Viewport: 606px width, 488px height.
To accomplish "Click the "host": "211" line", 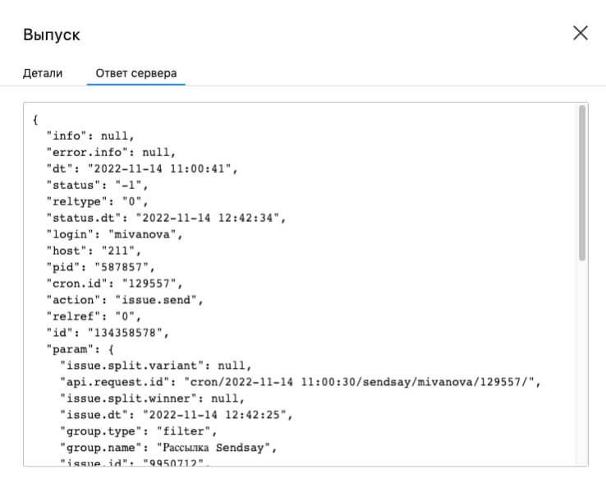I will pos(94,251).
